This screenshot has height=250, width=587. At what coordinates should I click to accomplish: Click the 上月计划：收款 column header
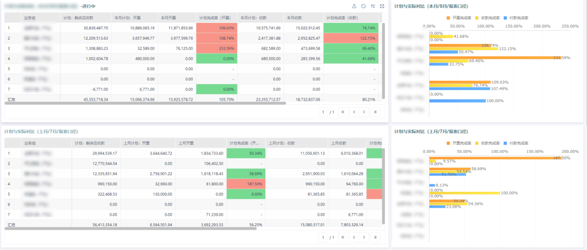297,143
